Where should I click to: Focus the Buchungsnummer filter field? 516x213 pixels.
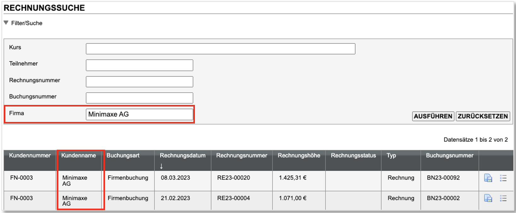[x=139, y=98]
